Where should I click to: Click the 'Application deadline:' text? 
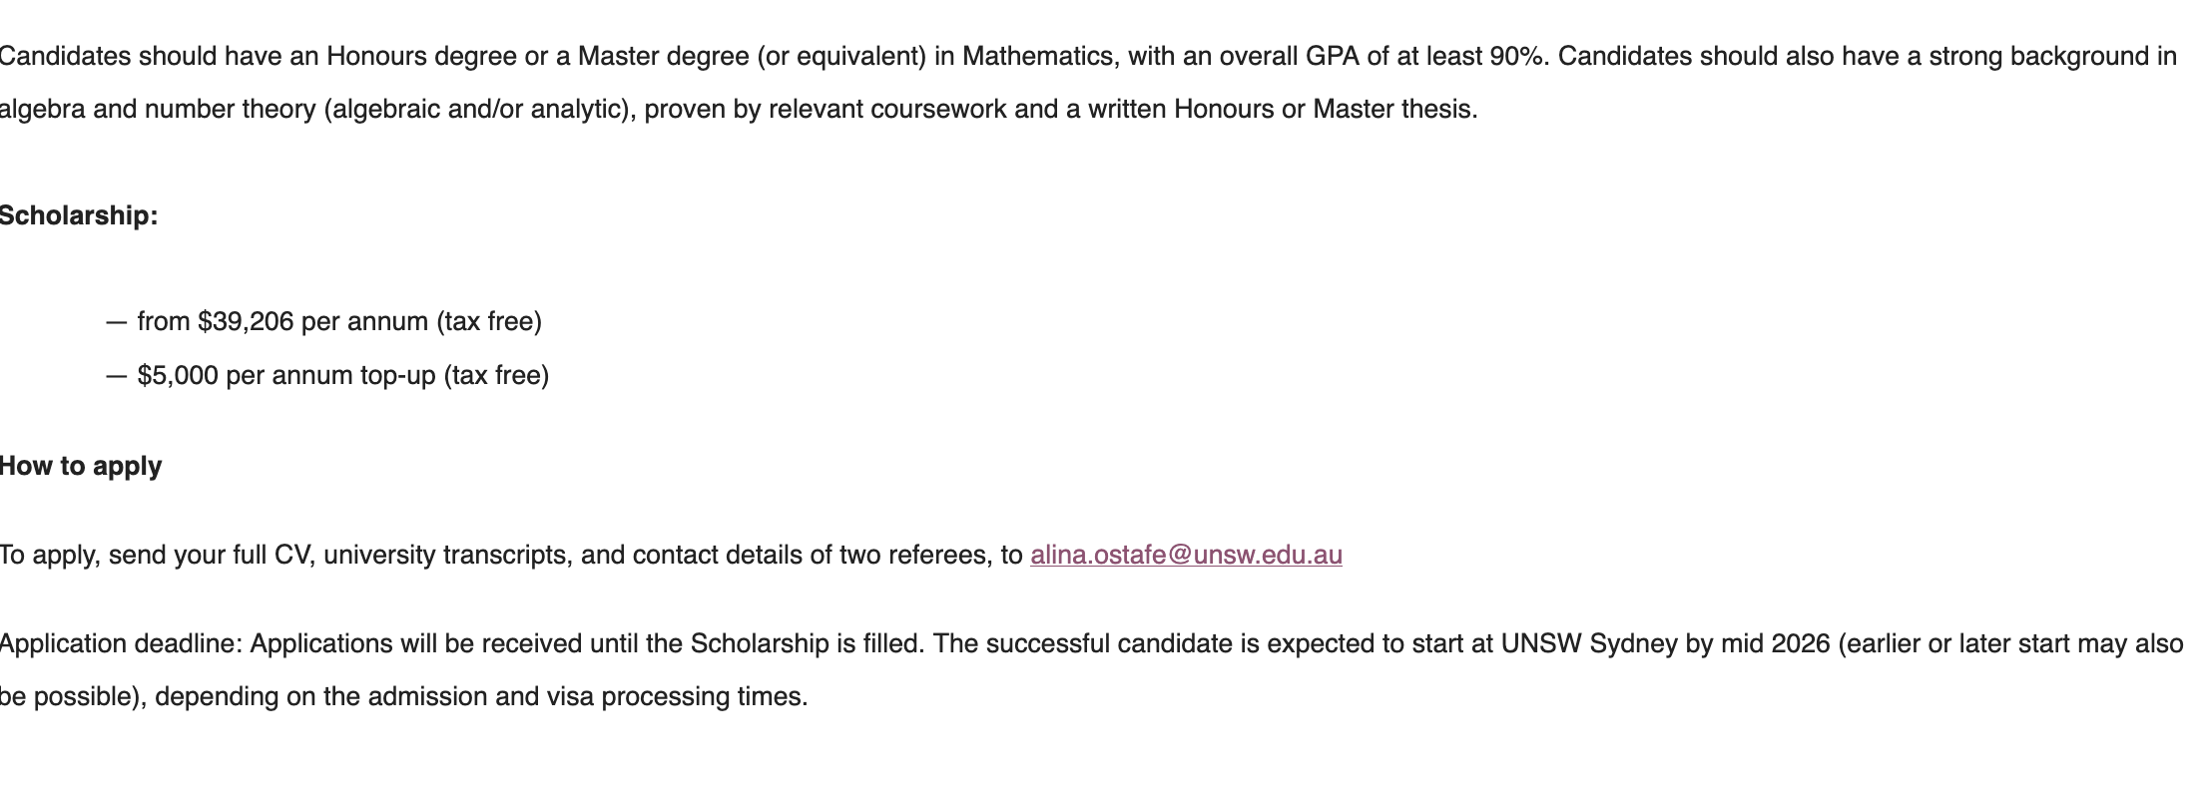tap(121, 643)
